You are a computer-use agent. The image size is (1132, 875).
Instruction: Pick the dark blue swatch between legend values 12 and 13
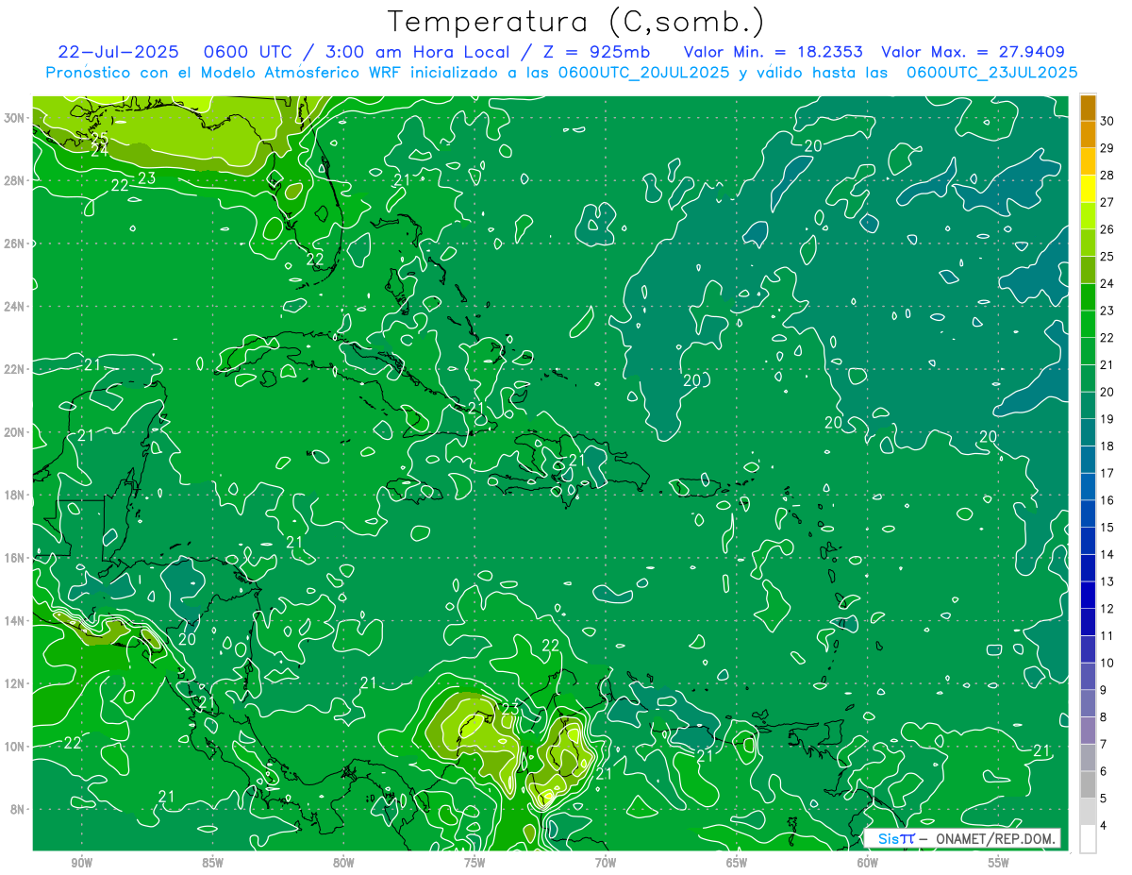(1089, 596)
